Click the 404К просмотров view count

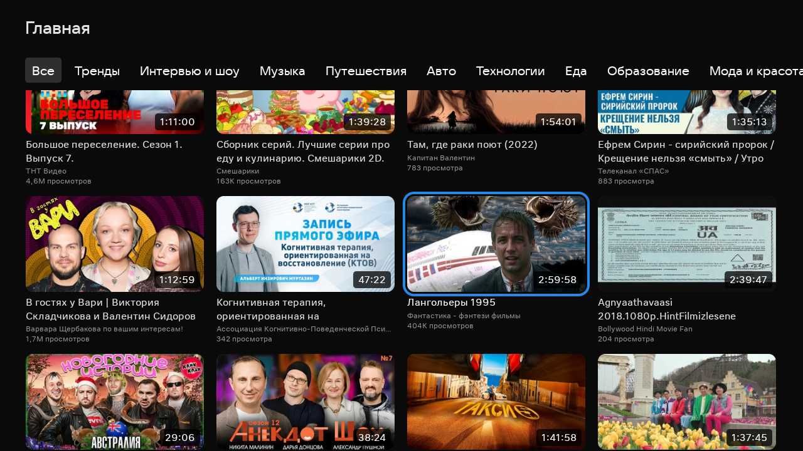pyautogui.click(x=440, y=326)
